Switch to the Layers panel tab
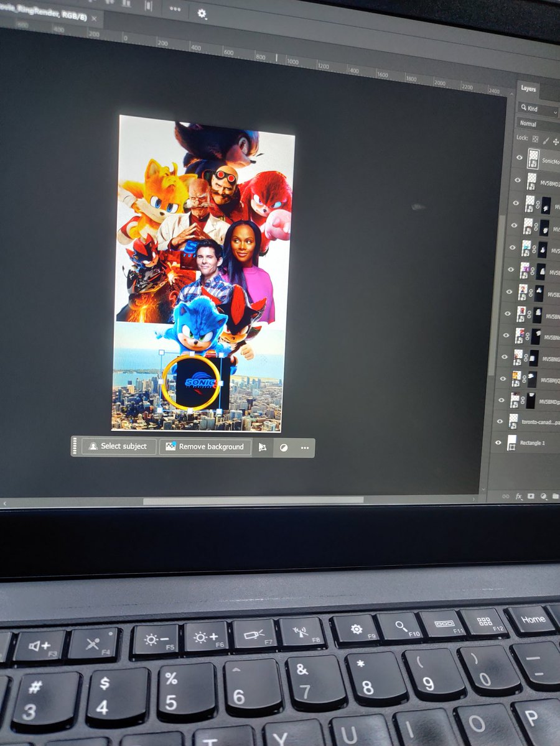The image size is (560, 746). (528, 89)
